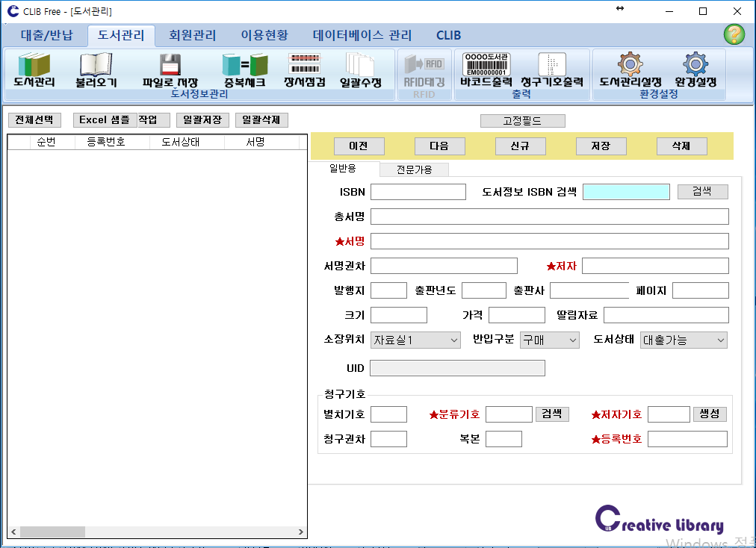The height and width of the screenshot is (548, 756).
Task: Click 청구기호출력 label print icon
Action: click(552, 65)
